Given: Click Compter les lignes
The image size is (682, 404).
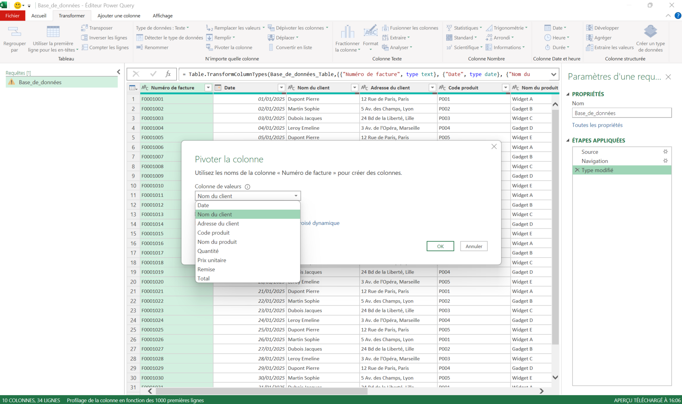Looking at the screenshot, I should click(x=105, y=47).
